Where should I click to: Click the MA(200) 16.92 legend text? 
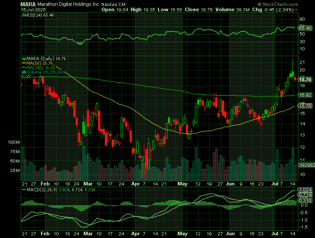(40, 67)
